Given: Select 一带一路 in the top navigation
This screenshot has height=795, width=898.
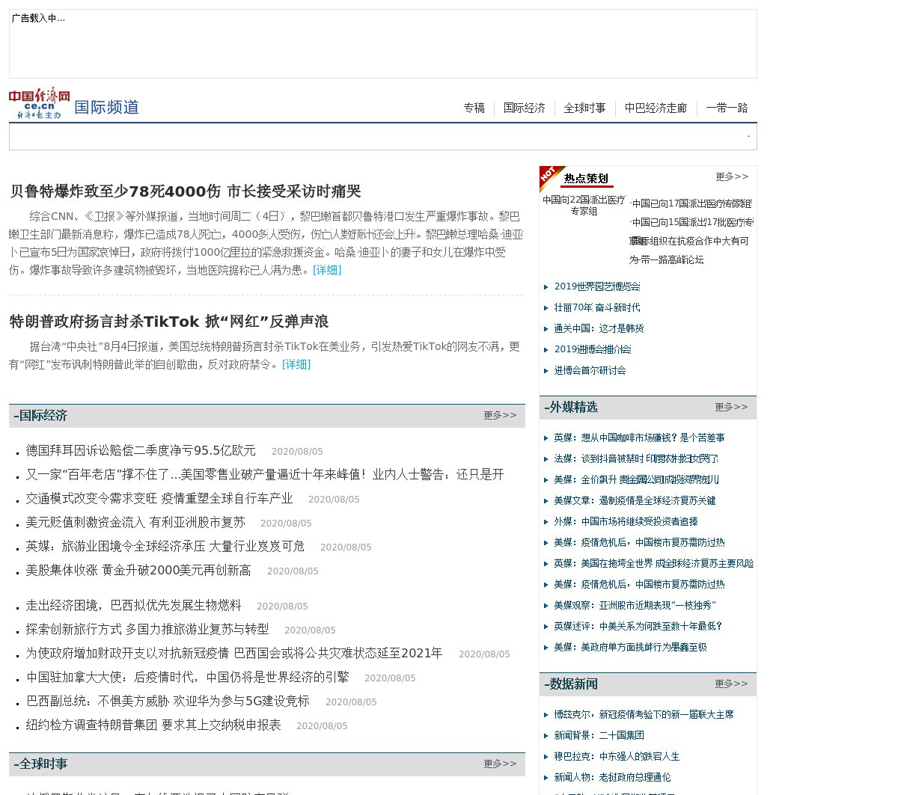Looking at the screenshot, I should point(727,108).
